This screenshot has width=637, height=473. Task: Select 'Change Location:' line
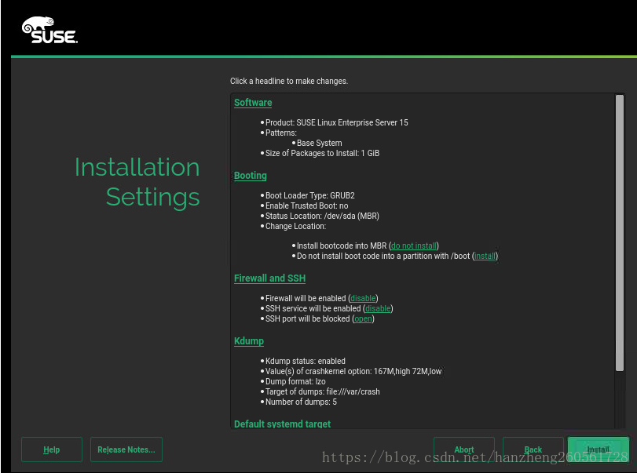coord(295,227)
